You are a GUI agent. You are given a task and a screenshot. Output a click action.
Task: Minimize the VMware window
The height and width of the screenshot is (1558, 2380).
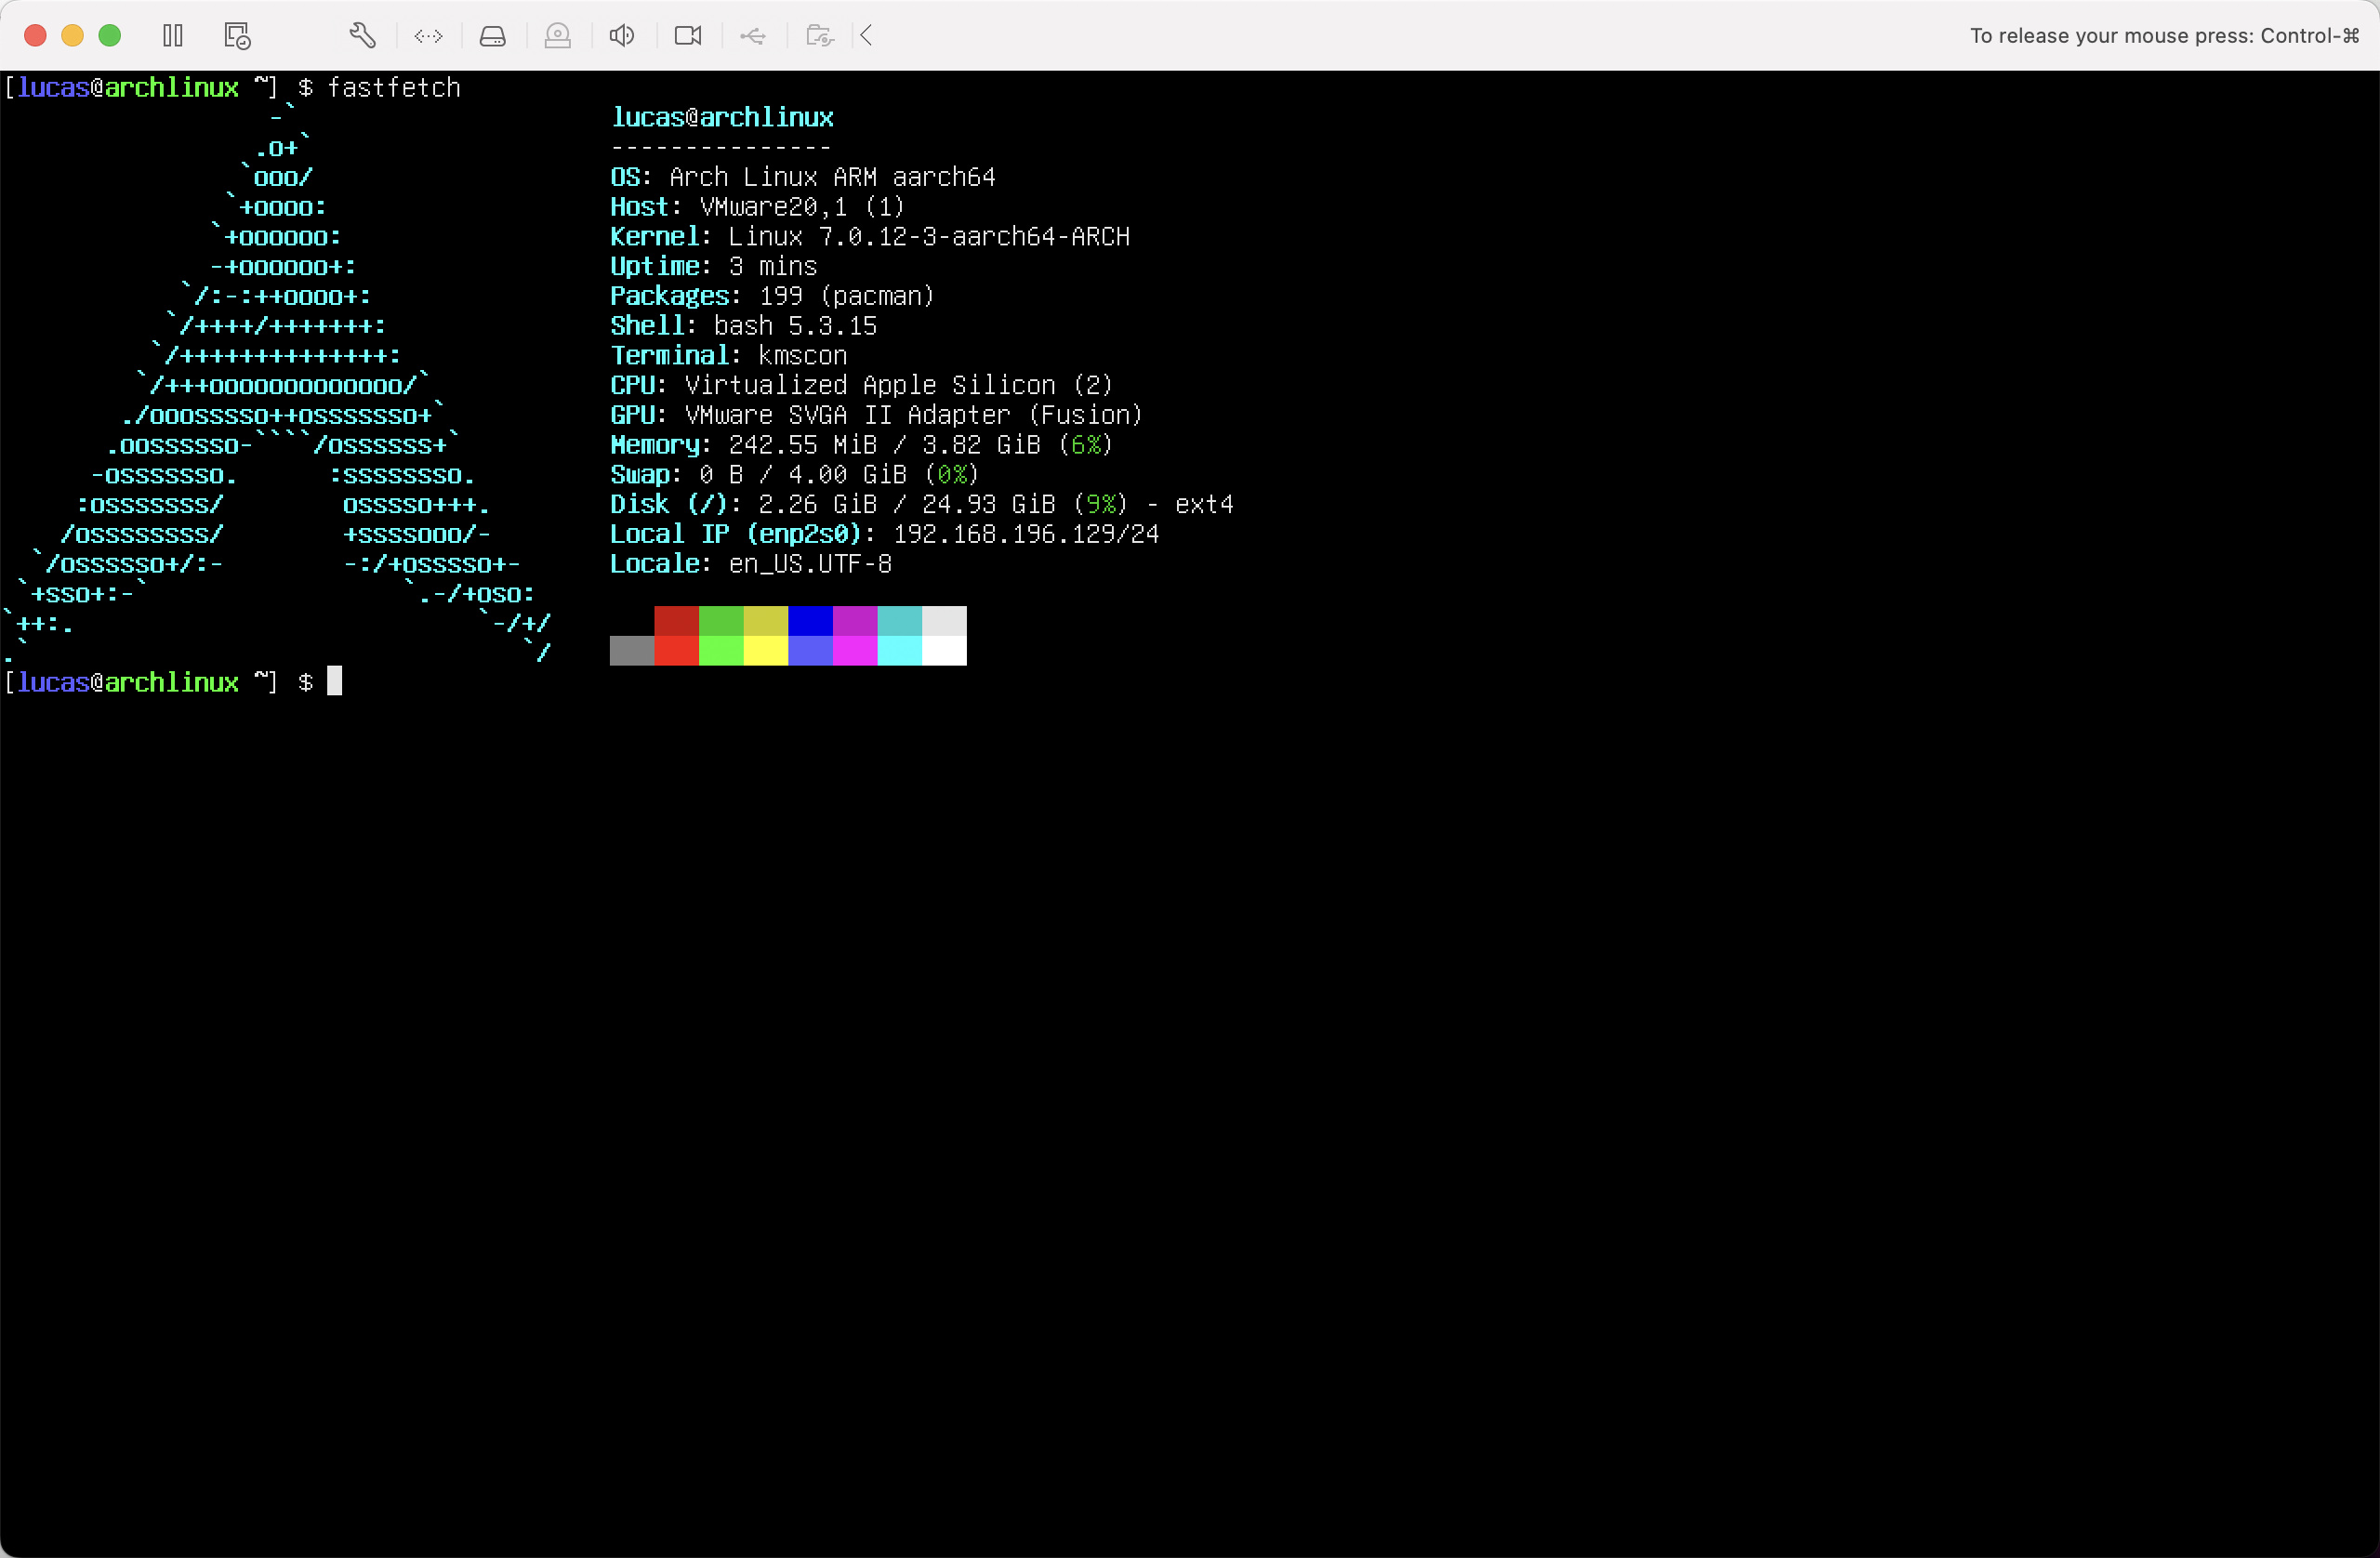coord(72,36)
